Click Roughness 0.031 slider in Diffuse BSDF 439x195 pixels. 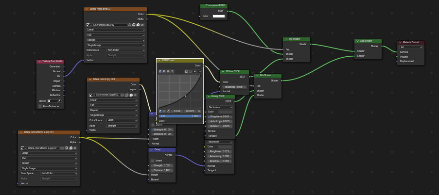pos(235,87)
